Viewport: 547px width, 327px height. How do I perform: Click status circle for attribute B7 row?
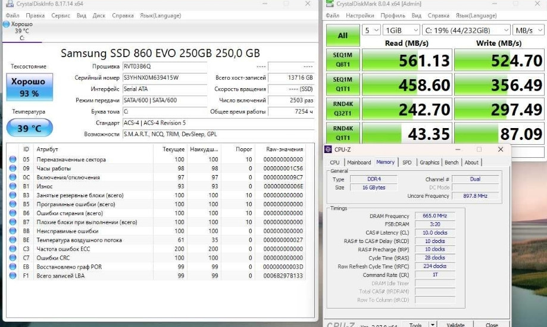[x=13, y=222]
